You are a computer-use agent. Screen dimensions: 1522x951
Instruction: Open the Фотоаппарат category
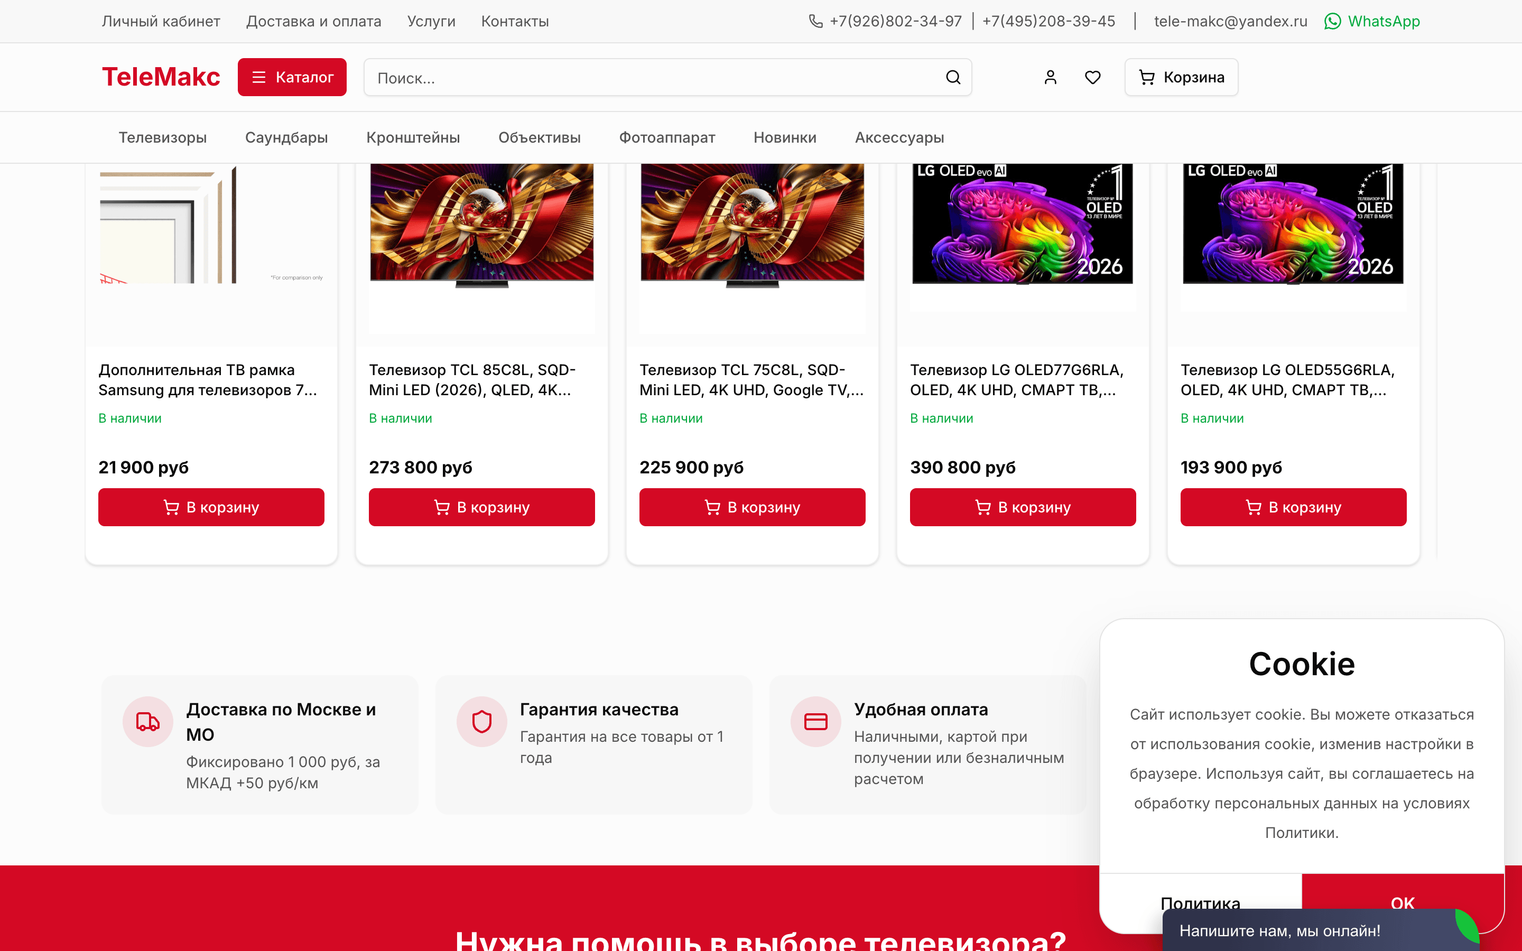[x=666, y=138]
